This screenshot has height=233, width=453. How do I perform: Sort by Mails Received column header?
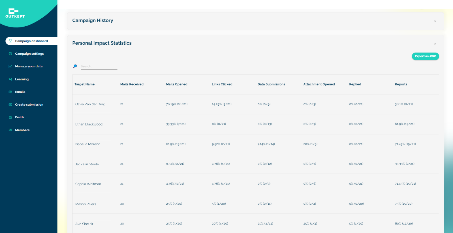(132, 84)
